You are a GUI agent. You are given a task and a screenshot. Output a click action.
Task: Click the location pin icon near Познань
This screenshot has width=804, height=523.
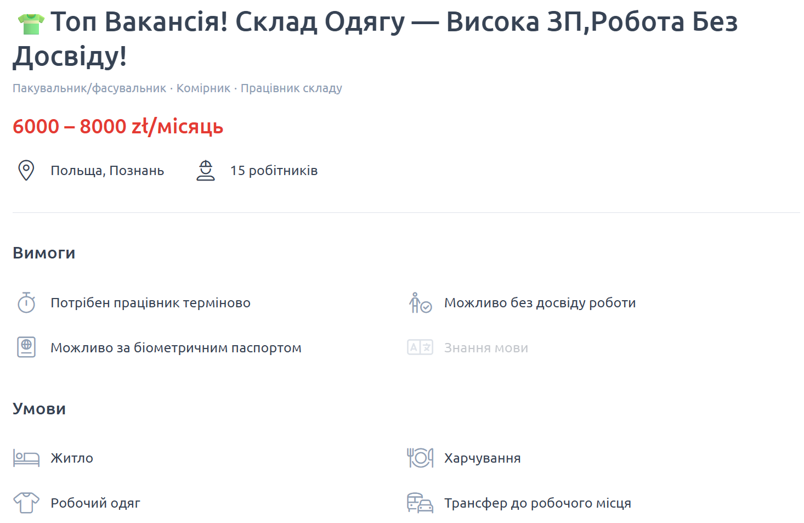click(26, 170)
